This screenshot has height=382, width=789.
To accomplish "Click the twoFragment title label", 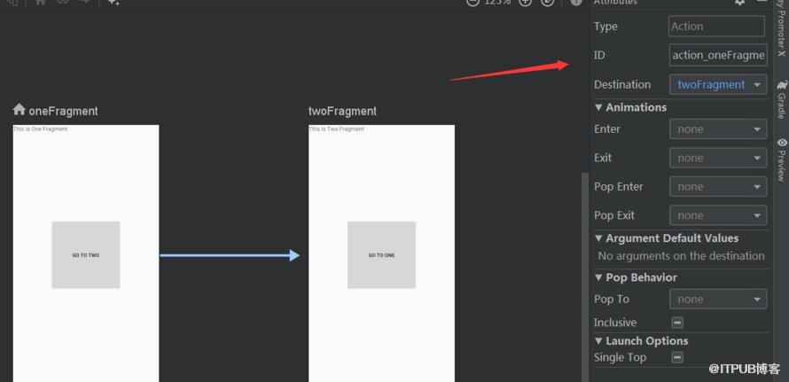I will (342, 111).
